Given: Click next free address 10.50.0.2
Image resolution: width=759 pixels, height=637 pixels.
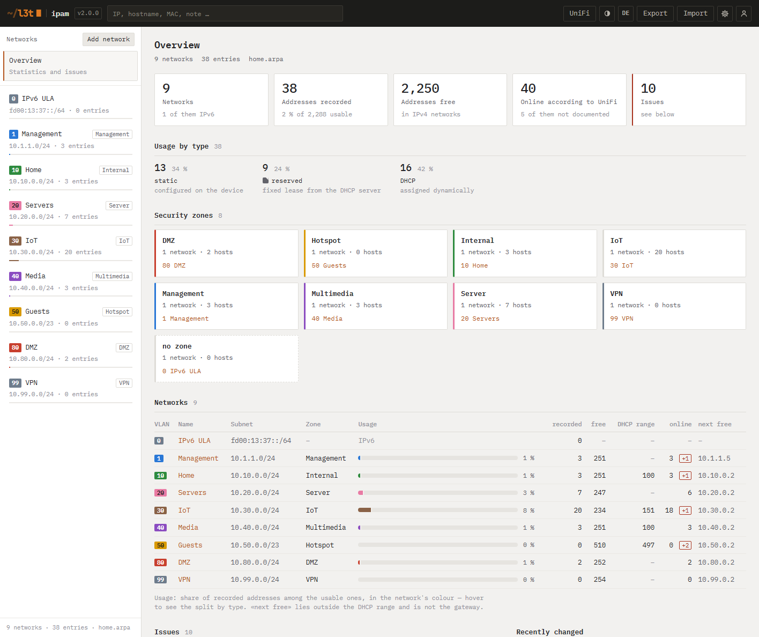Looking at the screenshot, I should click(x=716, y=545).
